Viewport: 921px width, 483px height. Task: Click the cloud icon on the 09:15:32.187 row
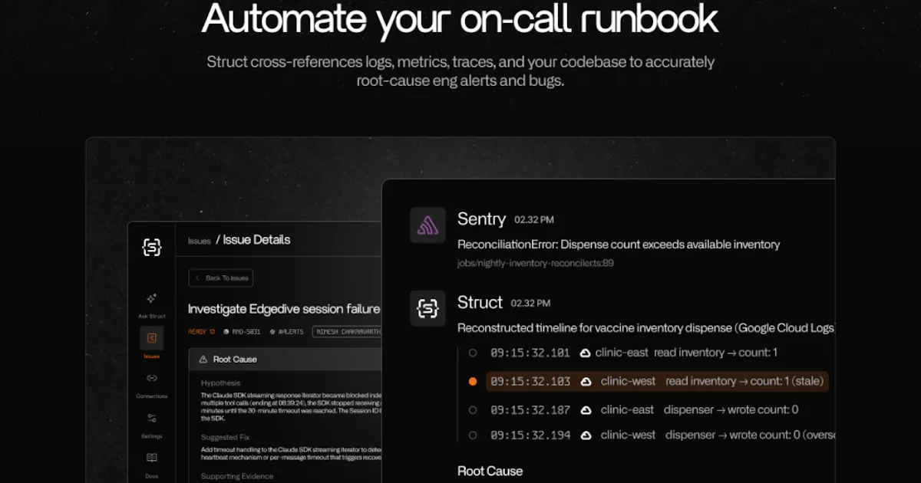586,410
